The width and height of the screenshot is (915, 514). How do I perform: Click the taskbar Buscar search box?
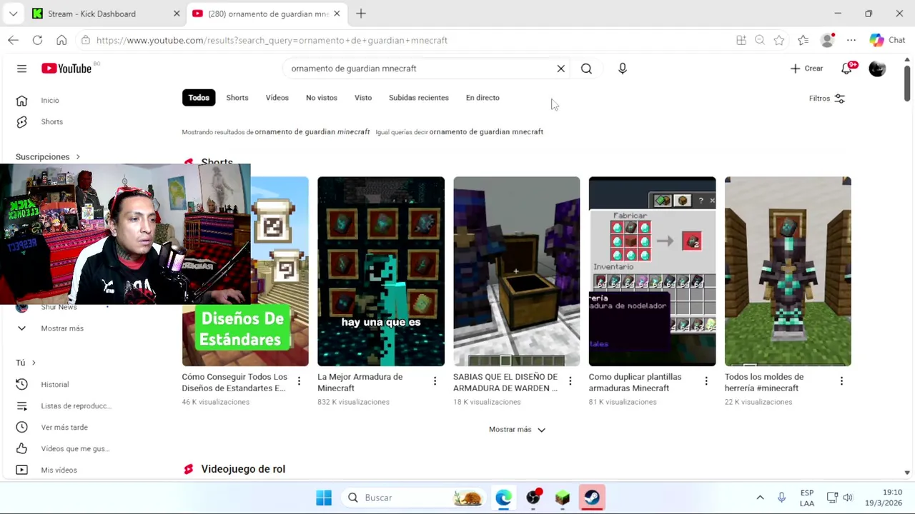(x=415, y=498)
